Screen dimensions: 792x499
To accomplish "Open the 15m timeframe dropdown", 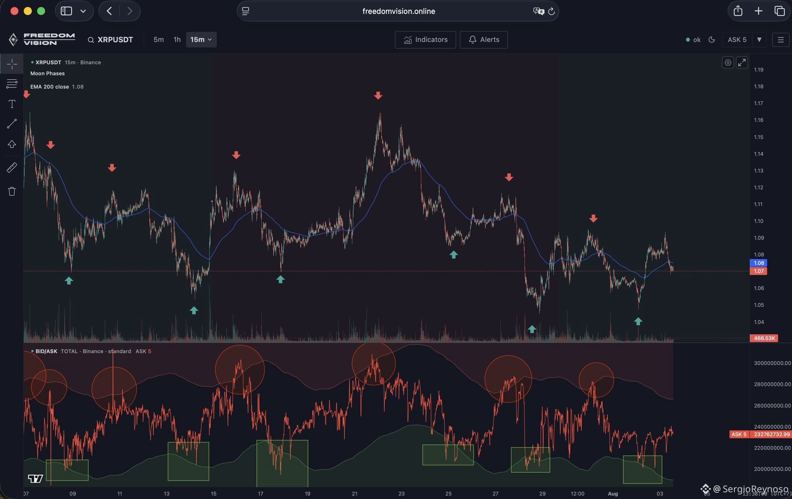I will (201, 39).
